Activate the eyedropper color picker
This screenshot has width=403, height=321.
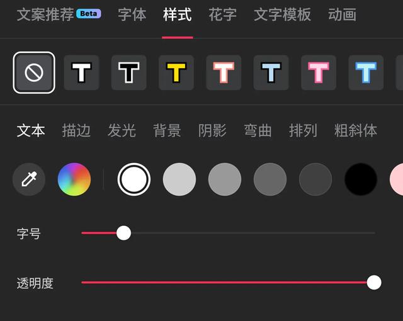tap(29, 179)
